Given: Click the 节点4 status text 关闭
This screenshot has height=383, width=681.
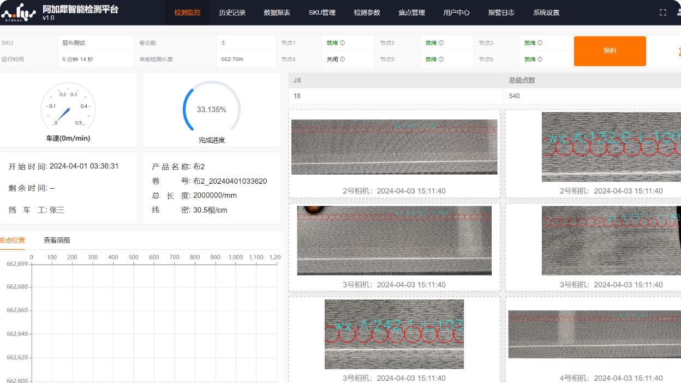Looking at the screenshot, I should (x=332, y=59).
